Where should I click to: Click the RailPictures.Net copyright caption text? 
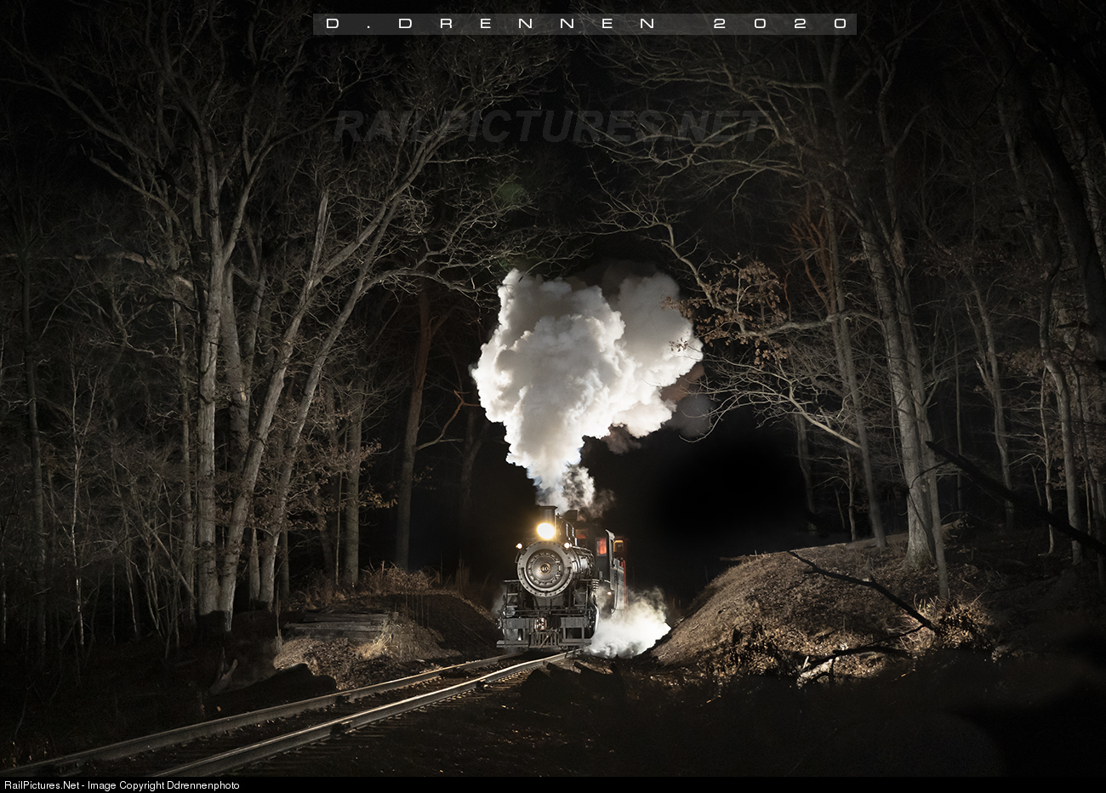(122, 785)
